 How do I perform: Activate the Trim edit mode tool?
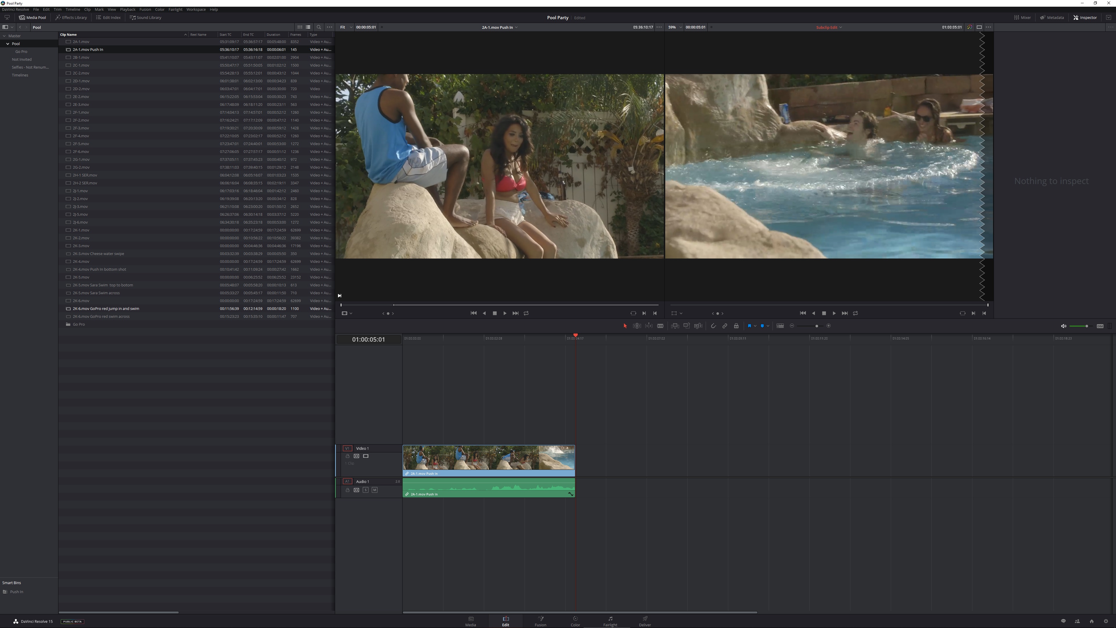coord(637,326)
